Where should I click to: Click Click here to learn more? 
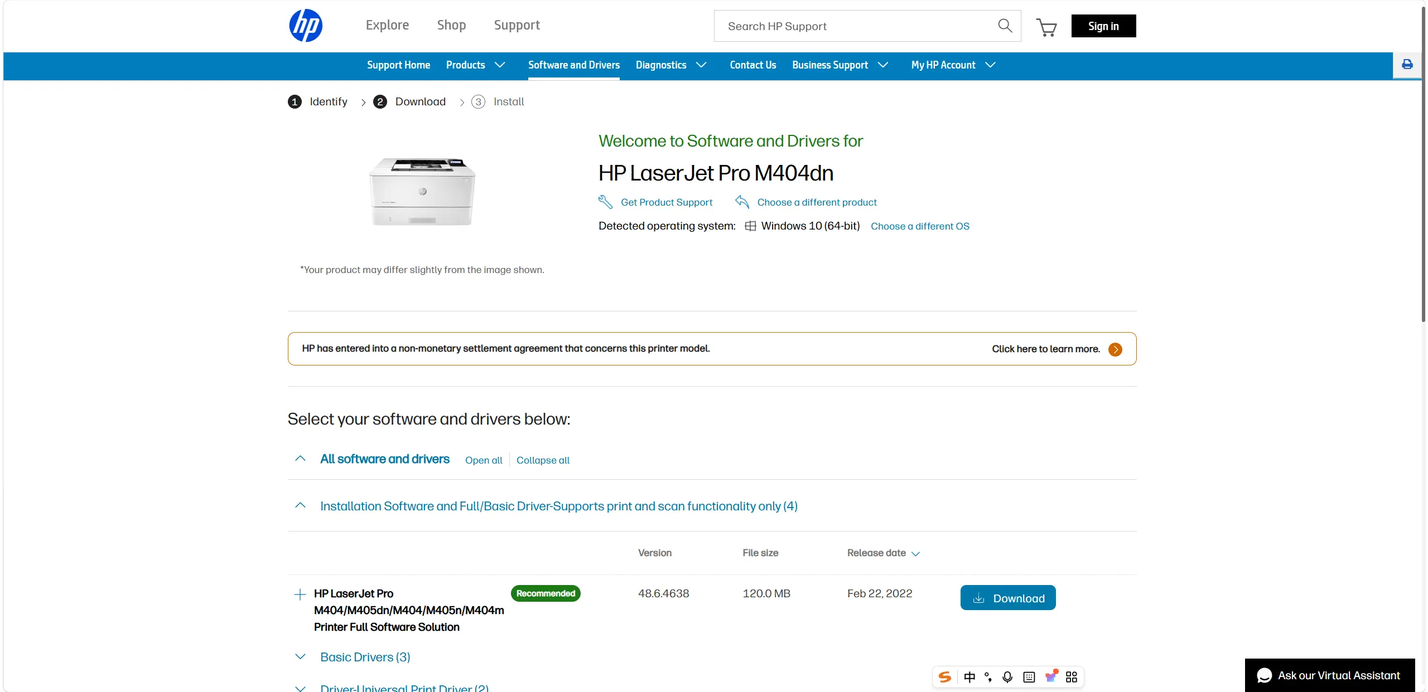point(1046,349)
